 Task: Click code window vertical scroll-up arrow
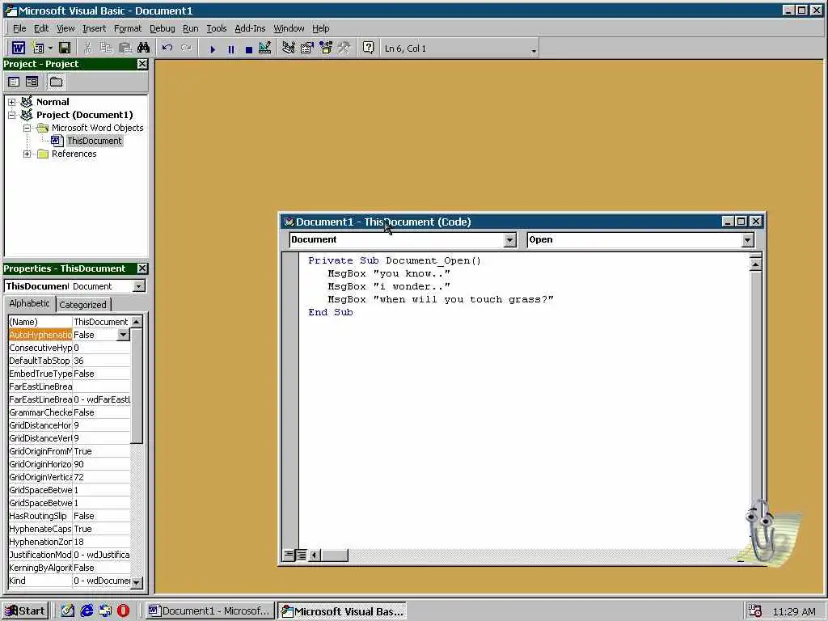pyautogui.click(x=756, y=264)
